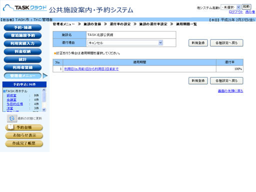
Task: Click the 100% 還付率 cell
Action: [229, 69]
